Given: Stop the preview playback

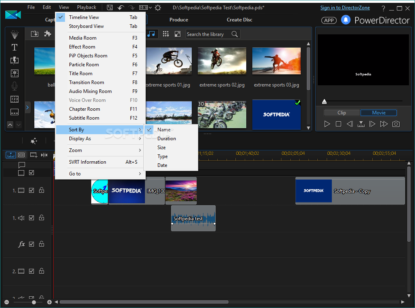Looking at the screenshot, I should [x=338, y=124].
